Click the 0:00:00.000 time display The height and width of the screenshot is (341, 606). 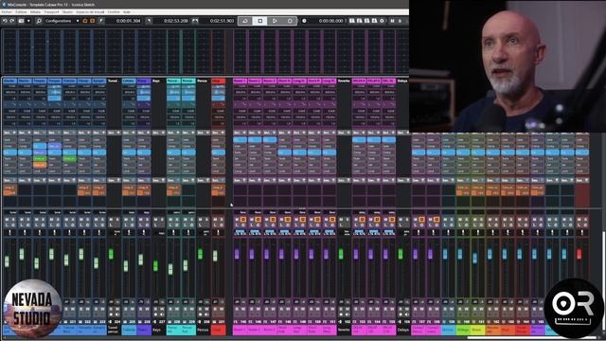330,21
